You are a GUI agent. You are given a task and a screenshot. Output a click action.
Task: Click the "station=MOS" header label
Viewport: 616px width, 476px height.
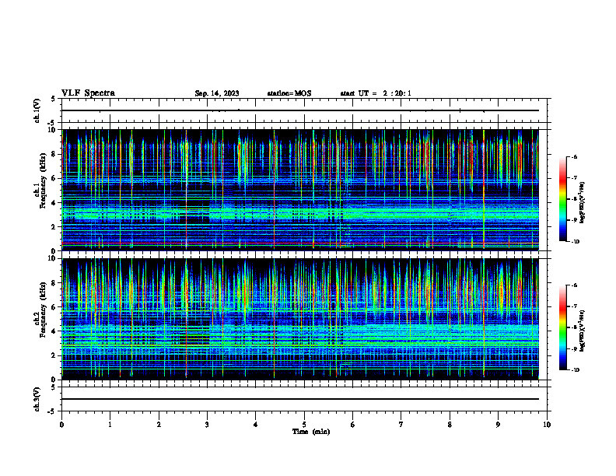[x=289, y=93]
